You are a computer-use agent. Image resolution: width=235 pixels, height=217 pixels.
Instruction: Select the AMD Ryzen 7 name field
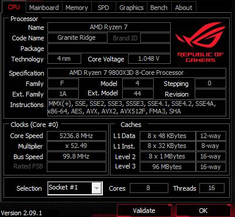(109, 27)
